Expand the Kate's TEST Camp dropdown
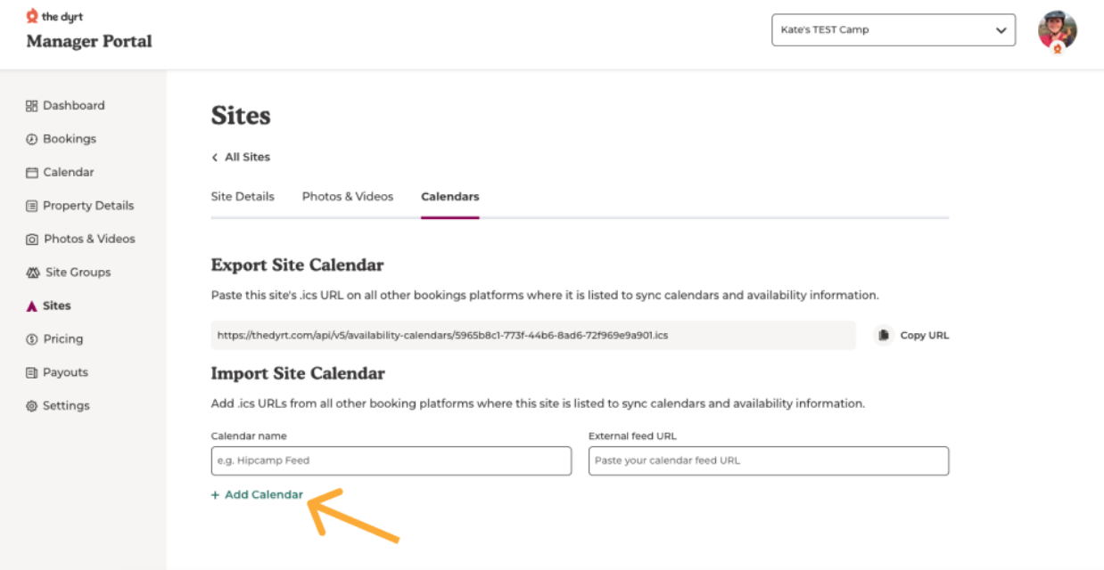This screenshot has width=1104, height=570. click(894, 29)
